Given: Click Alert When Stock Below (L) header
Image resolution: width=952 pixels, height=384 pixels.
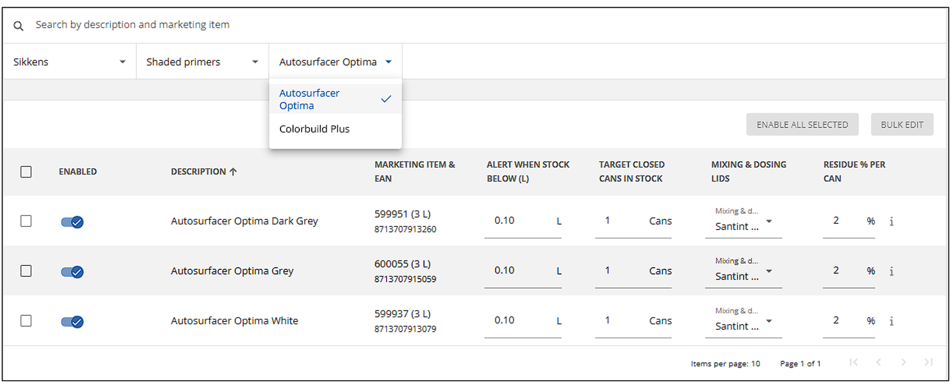Looking at the screenshot, I should 528,171.
